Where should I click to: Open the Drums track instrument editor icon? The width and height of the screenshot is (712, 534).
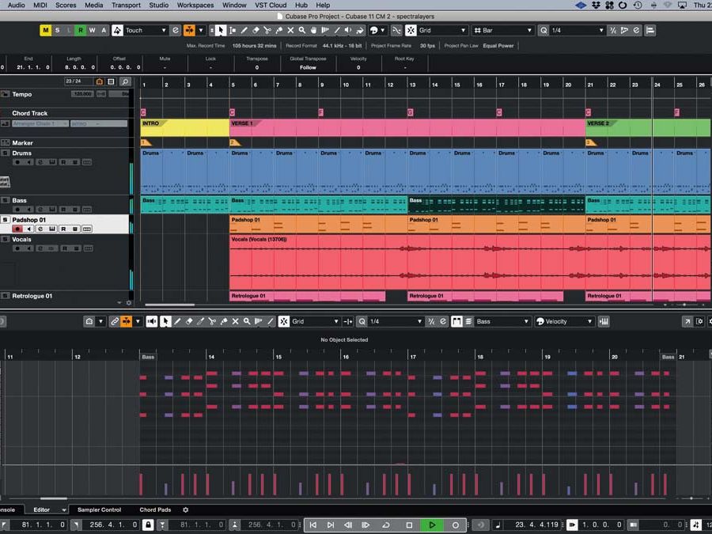(51, 162)
